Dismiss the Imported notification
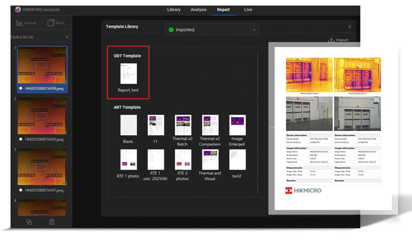This screenshot has height=245, width=412. tap(254, 30)
